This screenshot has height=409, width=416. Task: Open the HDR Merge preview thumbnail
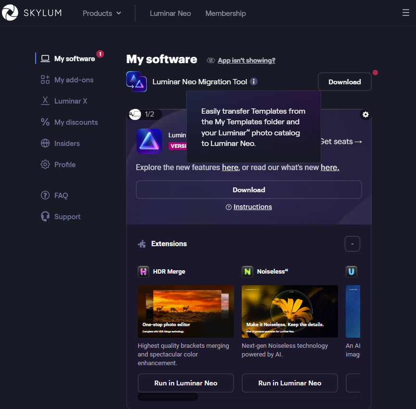click(x=186, y=311)
